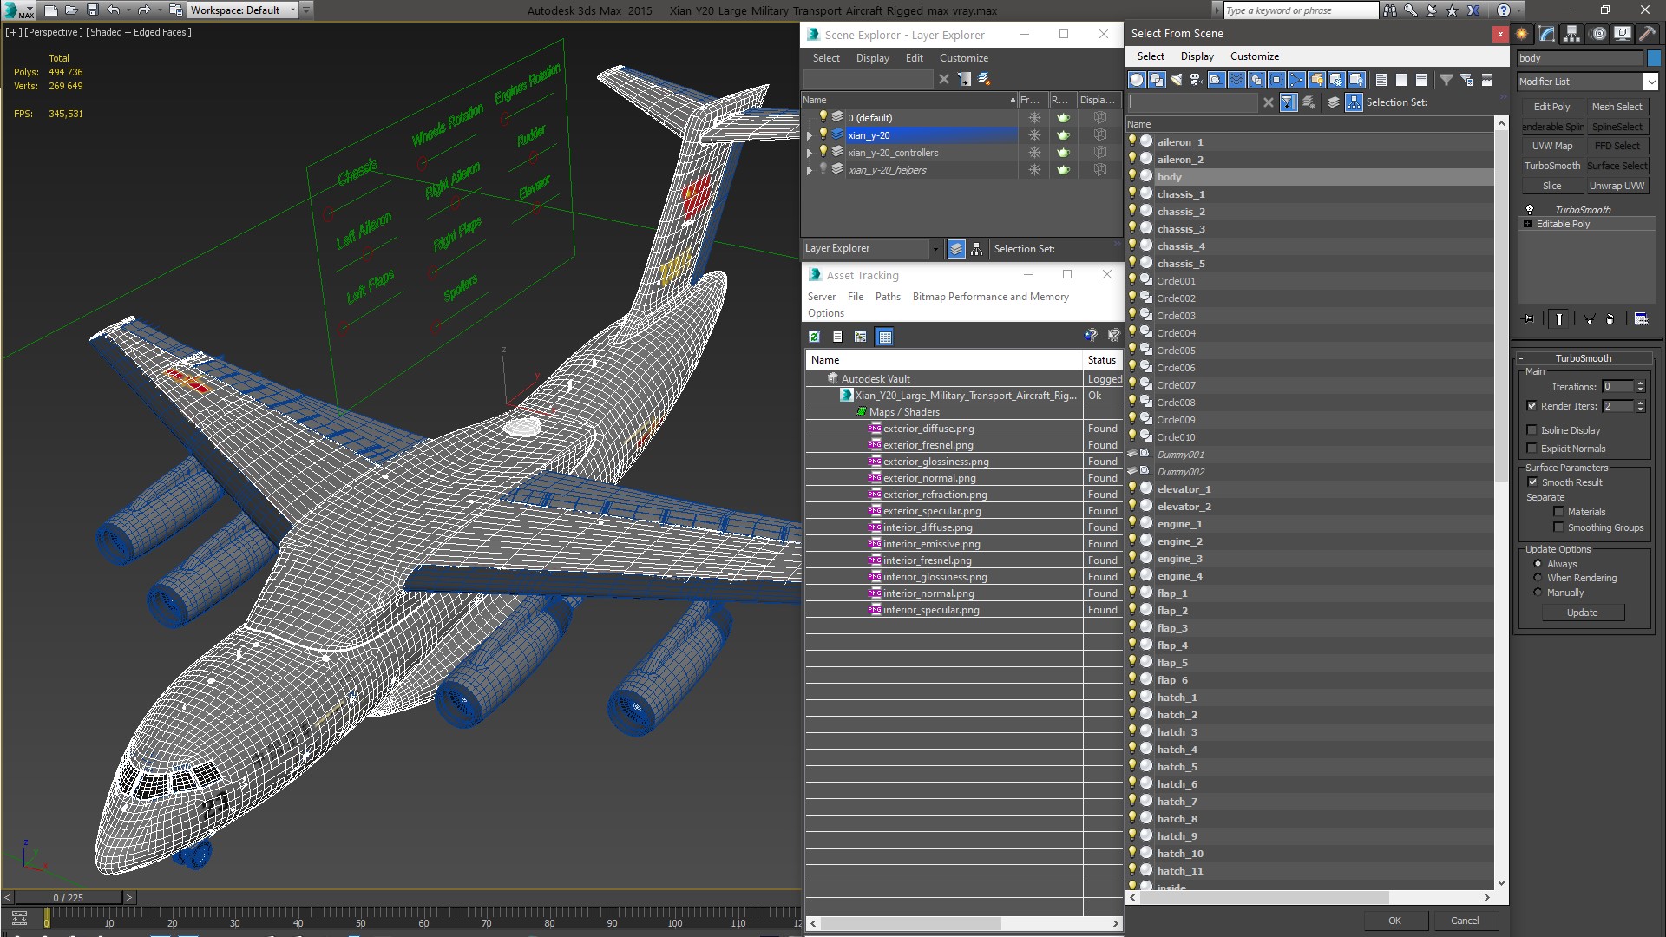This screenshot has height=937, width=1666.
Task: Toggle visibility bulb of xian_y-20_helpers layer
Action: point(823,169)
